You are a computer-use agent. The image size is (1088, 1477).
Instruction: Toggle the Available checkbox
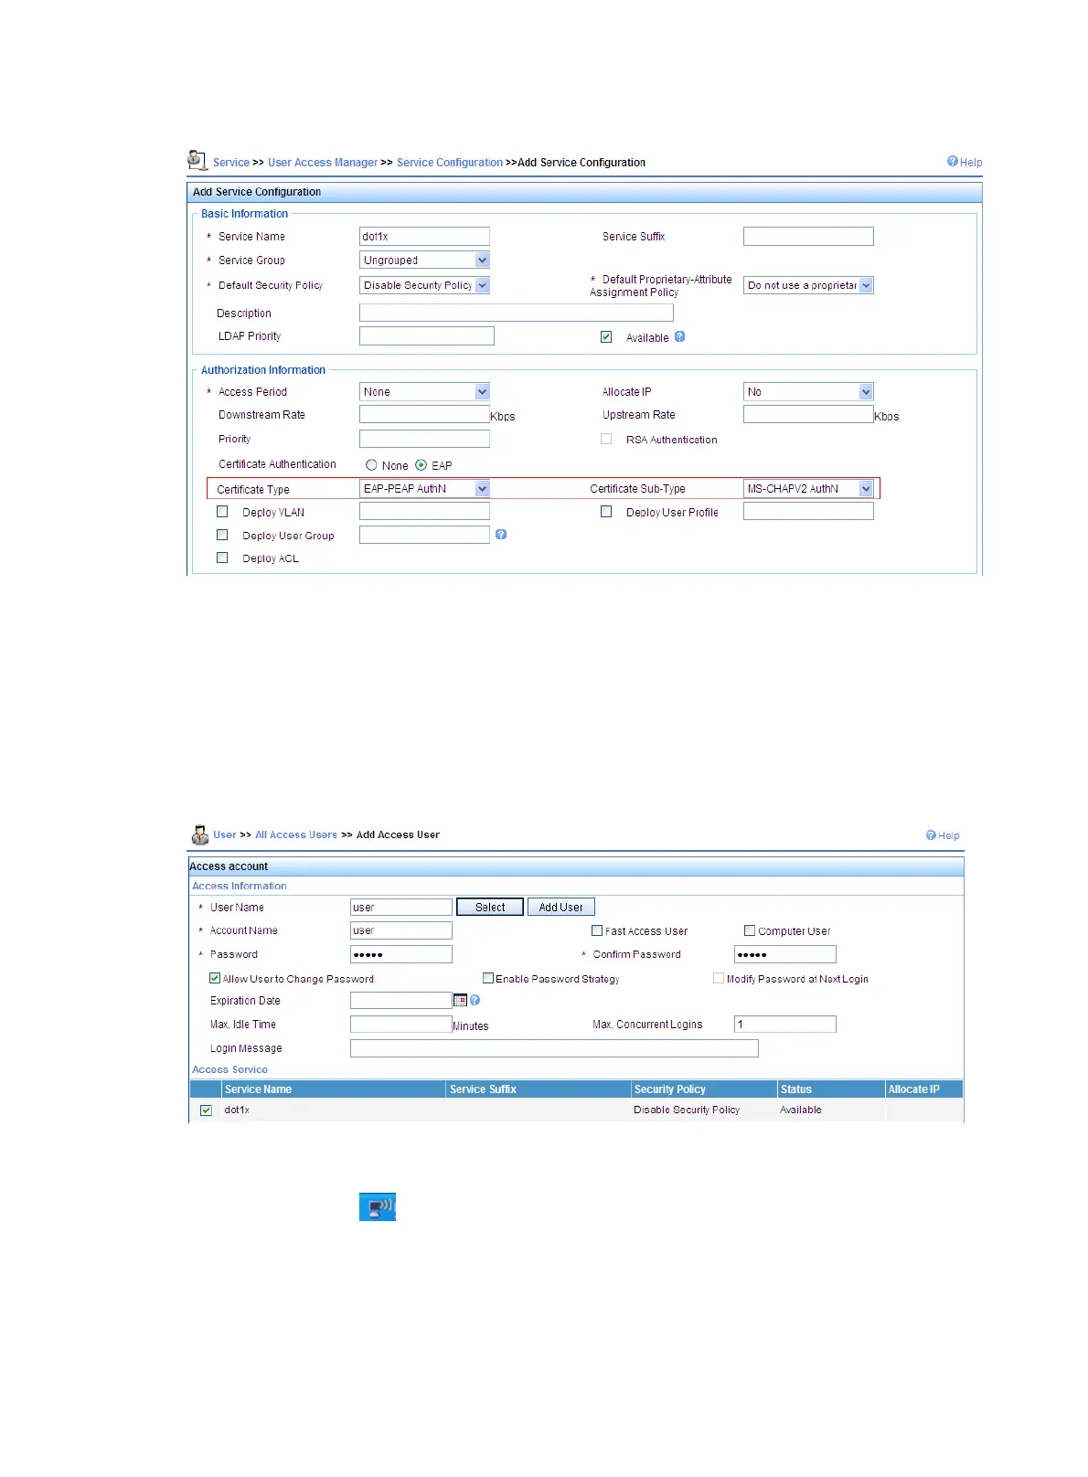pyautogui.click(x=606, y=336)
